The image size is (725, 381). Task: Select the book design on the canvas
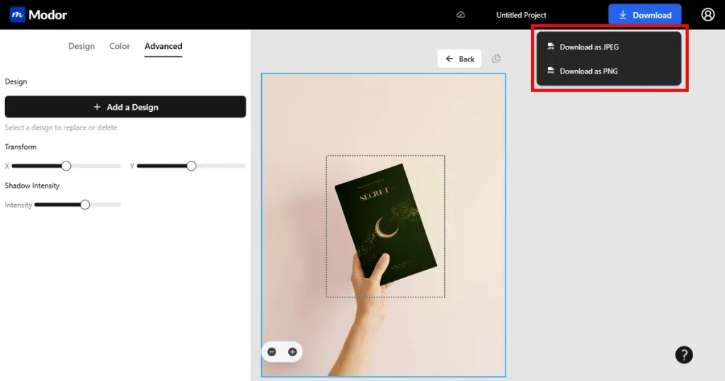pos(386,226)
